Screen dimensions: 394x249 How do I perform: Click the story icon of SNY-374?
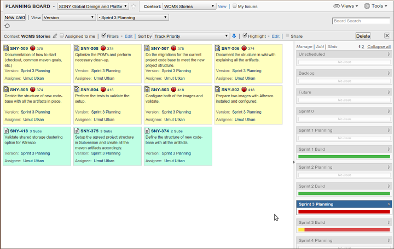tap(147, 131)
